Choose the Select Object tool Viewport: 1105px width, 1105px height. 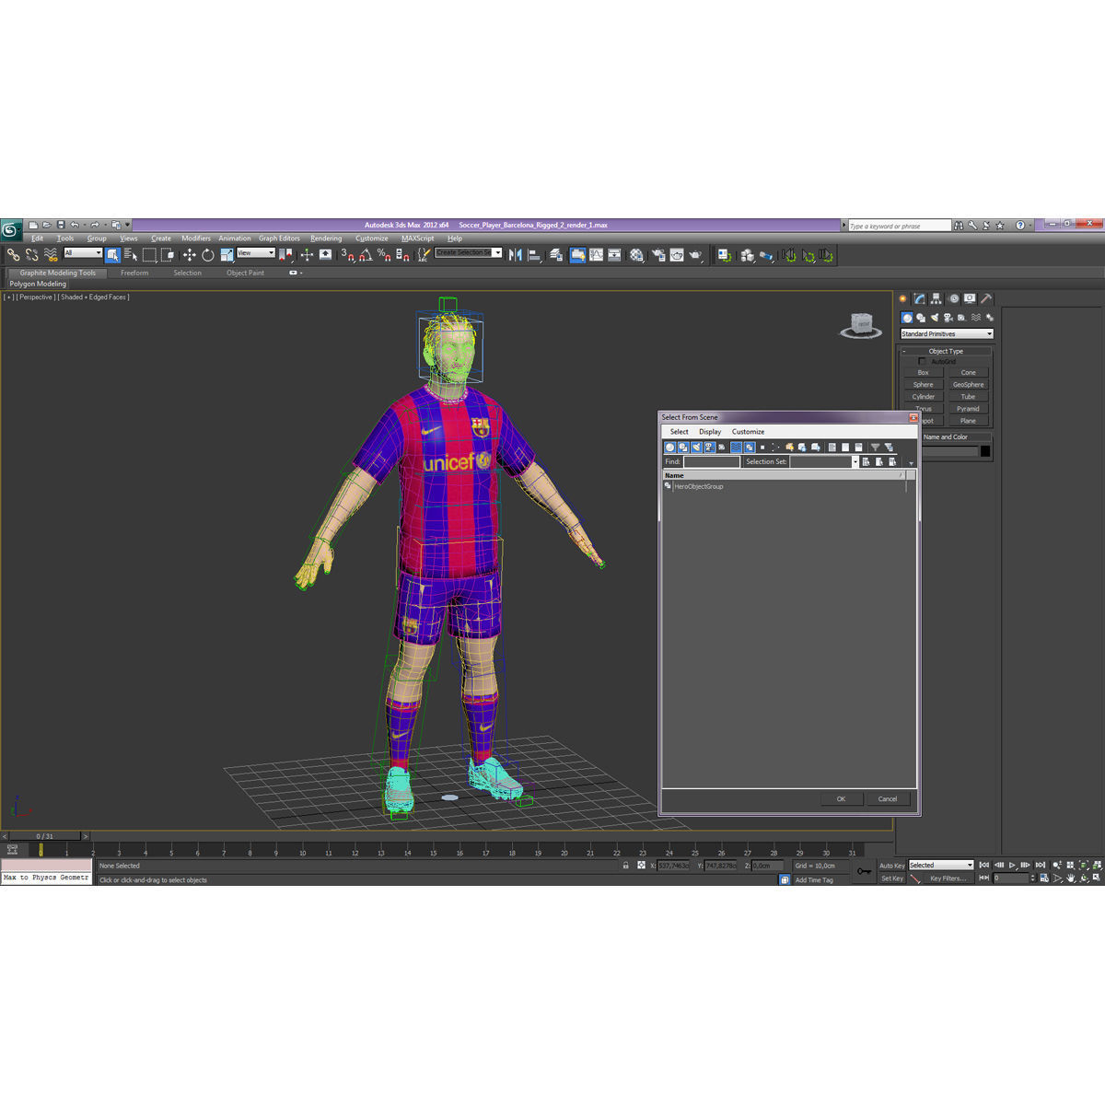112,254
